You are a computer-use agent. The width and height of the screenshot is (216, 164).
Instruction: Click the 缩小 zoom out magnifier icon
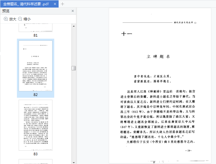coord(20,19)
